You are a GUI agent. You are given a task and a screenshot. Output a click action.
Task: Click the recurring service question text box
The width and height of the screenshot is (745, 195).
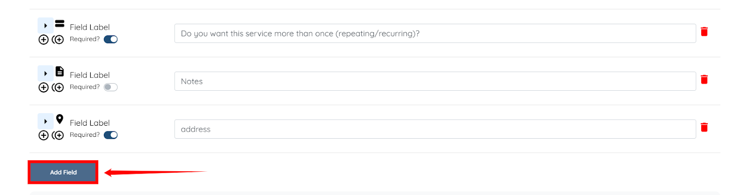(435, 34)
